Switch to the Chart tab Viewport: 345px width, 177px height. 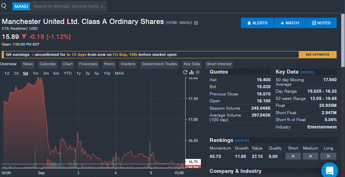pyautogui.click(x=68, y=64)
